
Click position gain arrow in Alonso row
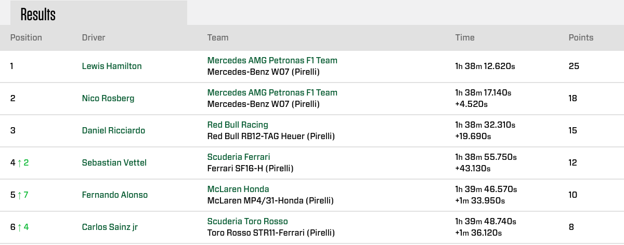coord(20,195)
